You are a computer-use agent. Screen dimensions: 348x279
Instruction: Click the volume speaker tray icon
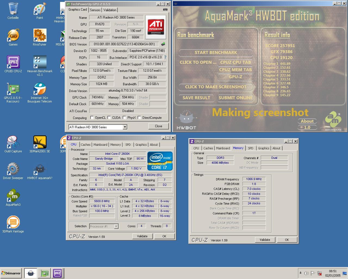tap(306, 273)
